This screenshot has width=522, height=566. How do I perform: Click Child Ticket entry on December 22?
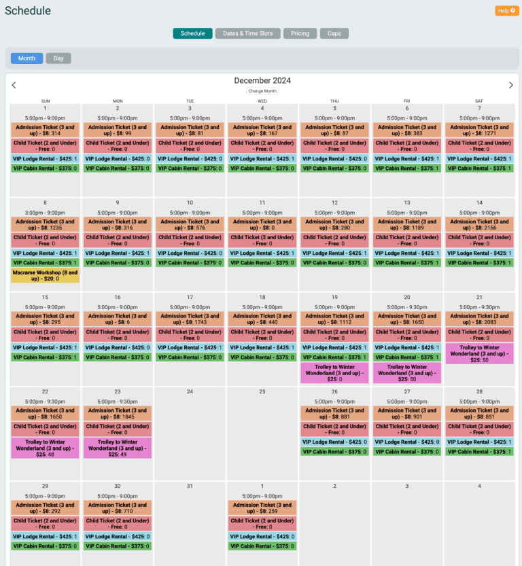click(45, 429)
